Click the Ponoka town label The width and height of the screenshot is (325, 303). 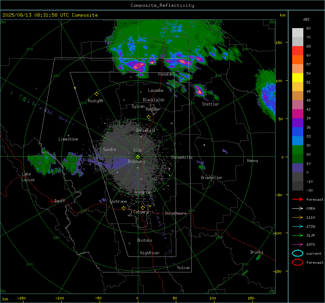(165, 74)
